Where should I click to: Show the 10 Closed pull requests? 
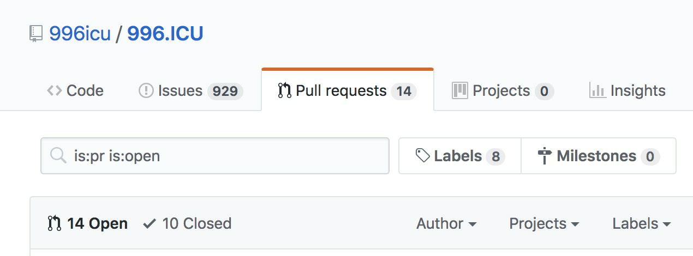coord(187,223)
